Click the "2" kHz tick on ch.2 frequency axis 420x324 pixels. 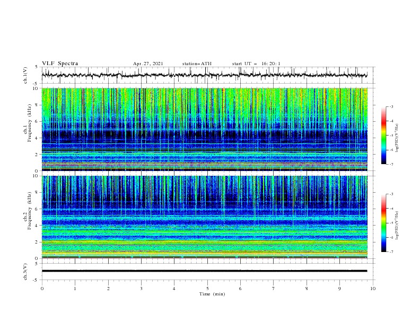37,242
